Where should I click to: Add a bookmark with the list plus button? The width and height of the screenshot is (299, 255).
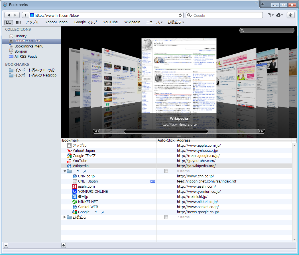coord(64,245)
